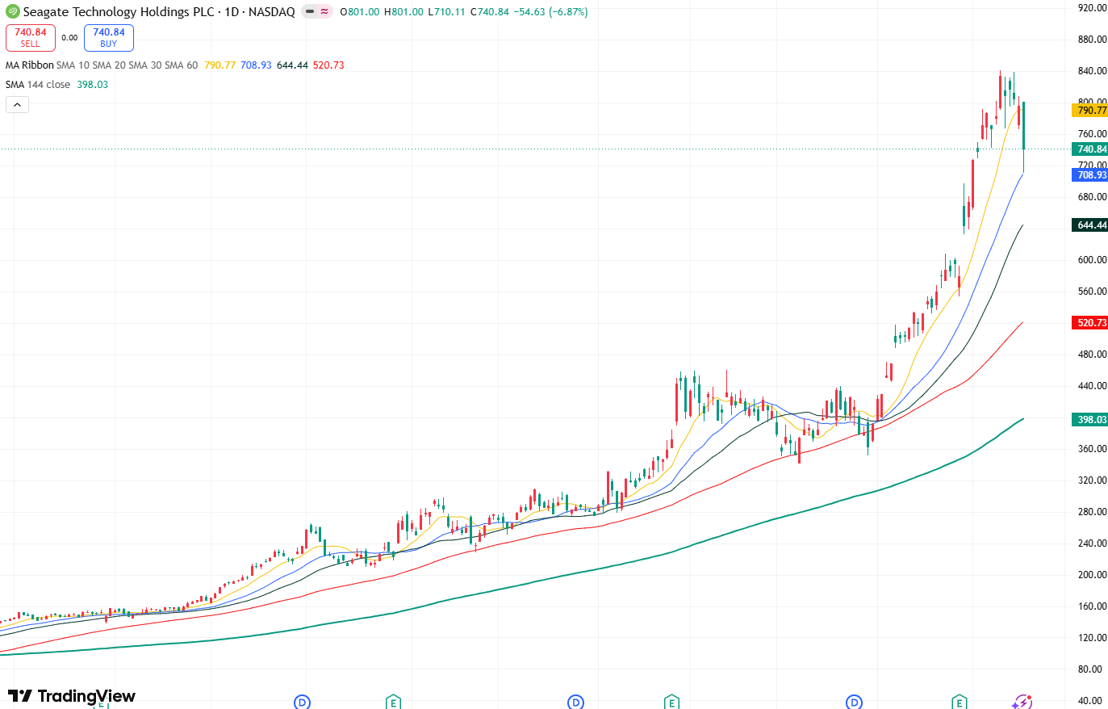Click the green 740.84 current price axis label

click(1089, 149)
